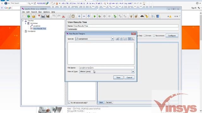202x113 pixels.
Task: Click the Remote Start All icon
Action: point(115,16)
